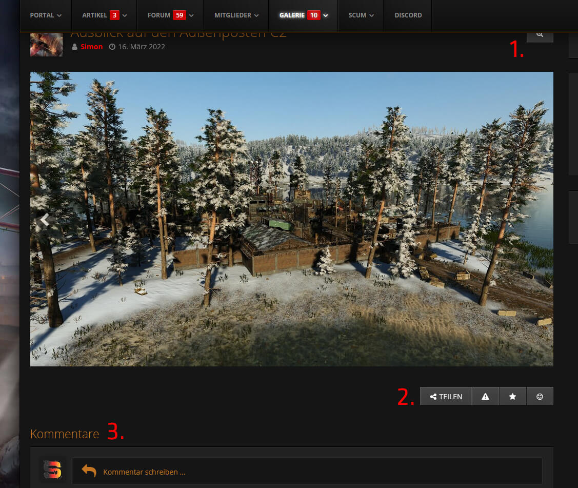Click the warning report icon button
This screenshot has height=488, width=578.
[485, 397]
